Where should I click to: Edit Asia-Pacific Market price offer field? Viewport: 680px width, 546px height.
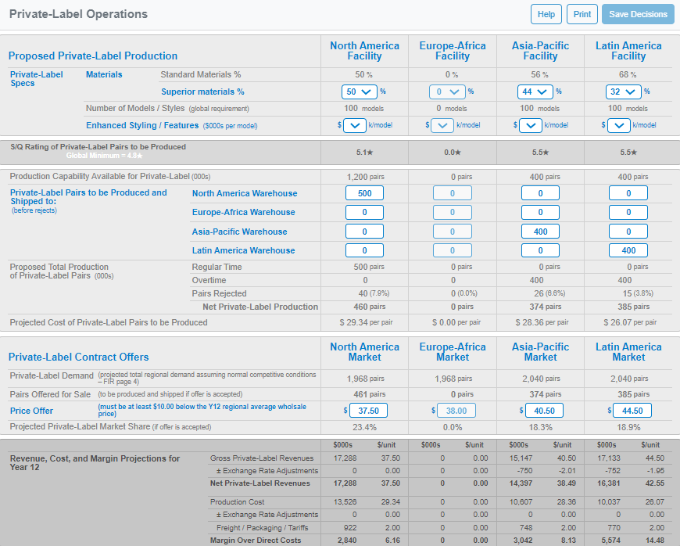(x=540, y=411)
